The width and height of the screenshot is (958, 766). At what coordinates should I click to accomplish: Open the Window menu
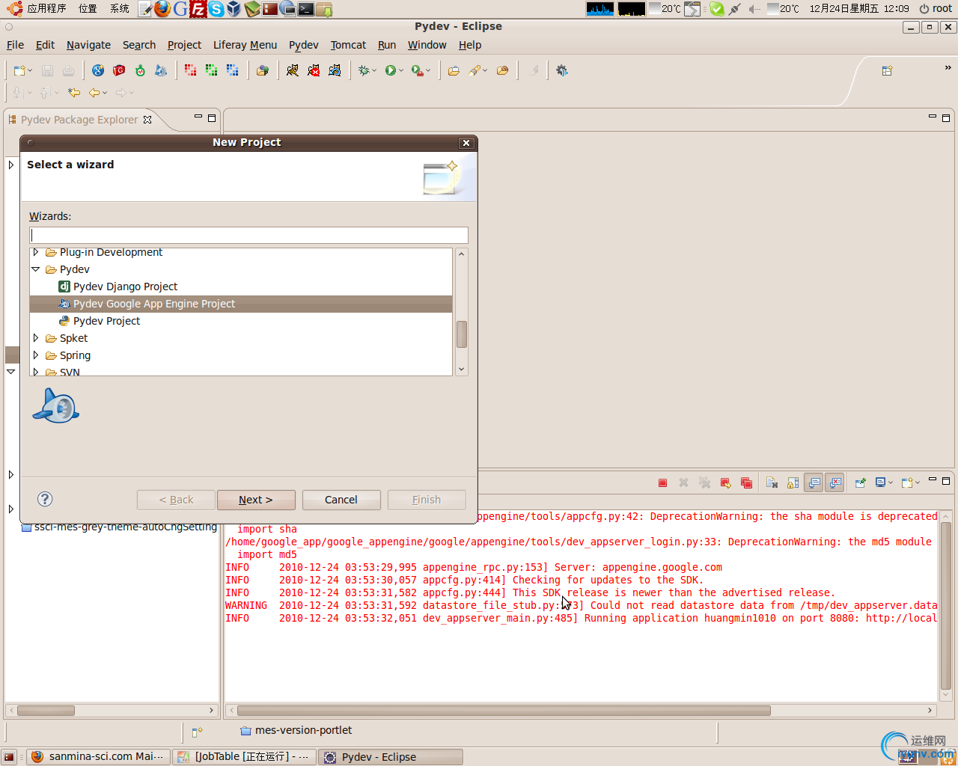[x=427, y=45]
